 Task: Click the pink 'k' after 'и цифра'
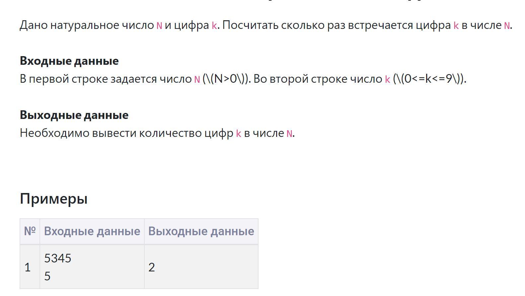[x=214, y=26]
